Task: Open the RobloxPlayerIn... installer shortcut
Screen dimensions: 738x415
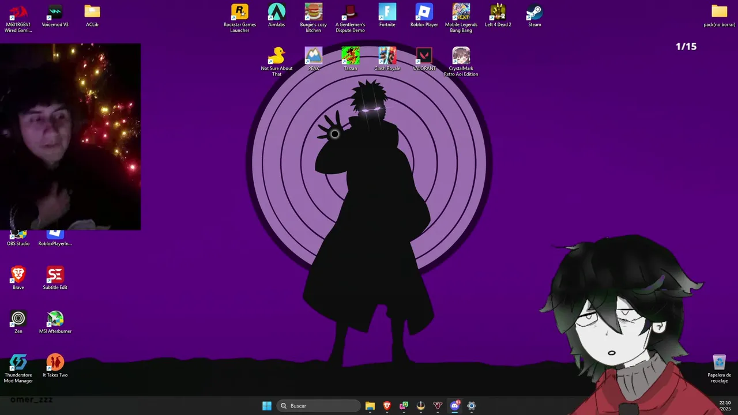Action: click(x=55, y=238)
